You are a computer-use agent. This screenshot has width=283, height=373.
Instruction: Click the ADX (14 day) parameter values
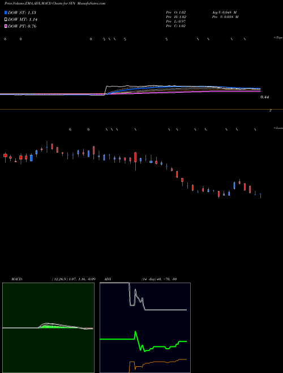[159, 279]
